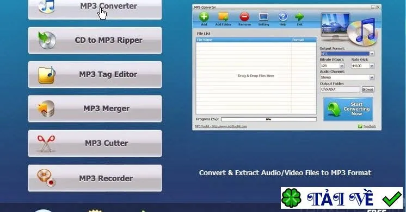This screenshot has height=212, width=406.
Task: Open the Rate (Hz) dropdown
Action: coord(372,66)
